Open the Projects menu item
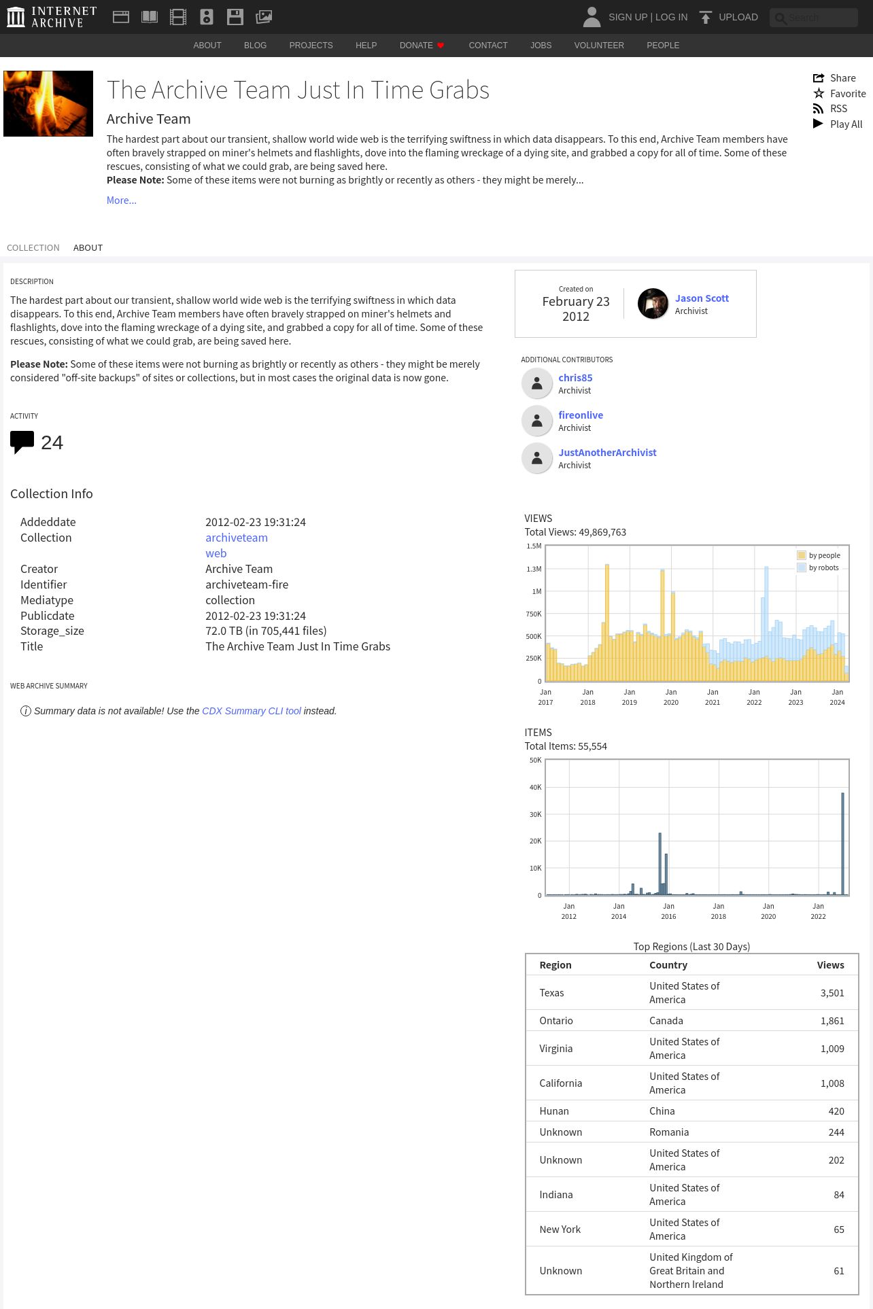The width and height of the screenshot is (873, 1309). click(311, 46)
